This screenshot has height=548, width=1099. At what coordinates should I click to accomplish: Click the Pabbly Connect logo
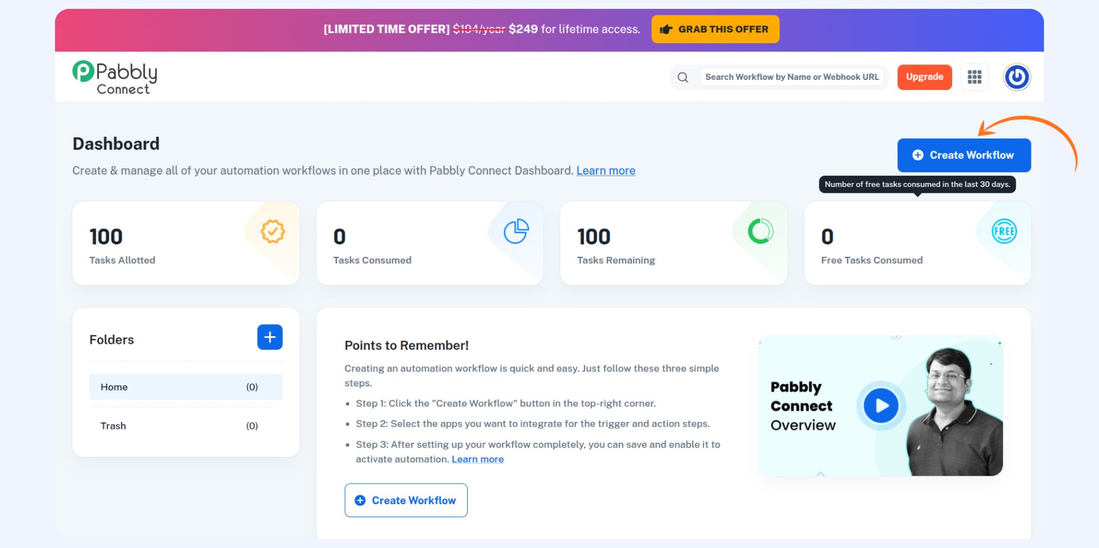pyautogui.click(x=114, y=76)
